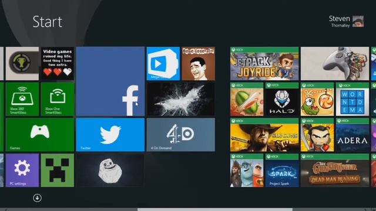This screenshot has height=211, width=376.
Task: Launch Gunstringer Dead Man Running tile
Action: click(x=335, y=171)
